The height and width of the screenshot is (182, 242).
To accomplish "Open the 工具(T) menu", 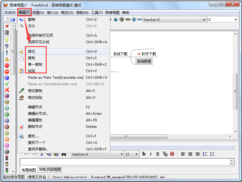I will tap(97, 13).
